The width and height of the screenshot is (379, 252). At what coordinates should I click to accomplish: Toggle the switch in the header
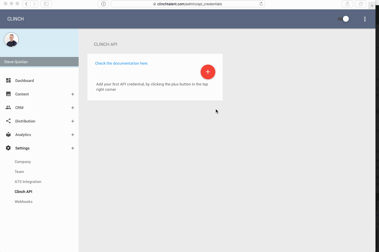[343, 19]
